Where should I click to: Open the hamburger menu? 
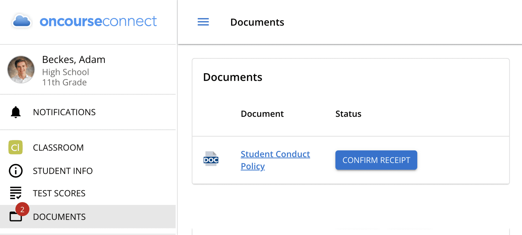click(203, 22)
